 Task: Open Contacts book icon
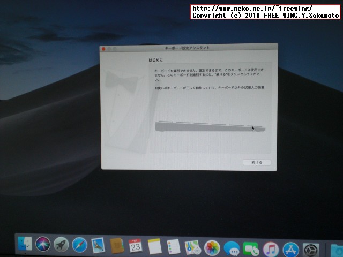[x=117, y=246]
